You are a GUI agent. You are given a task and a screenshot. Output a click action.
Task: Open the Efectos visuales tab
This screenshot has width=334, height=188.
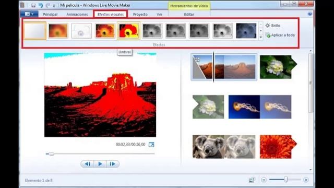111,14
